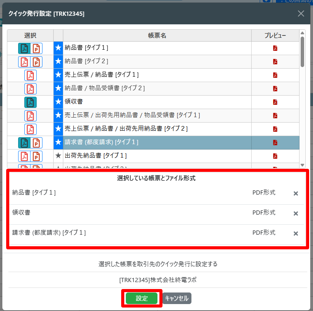
Task: Close the クイック発行設定 dialog
Action: pos(301,14)
